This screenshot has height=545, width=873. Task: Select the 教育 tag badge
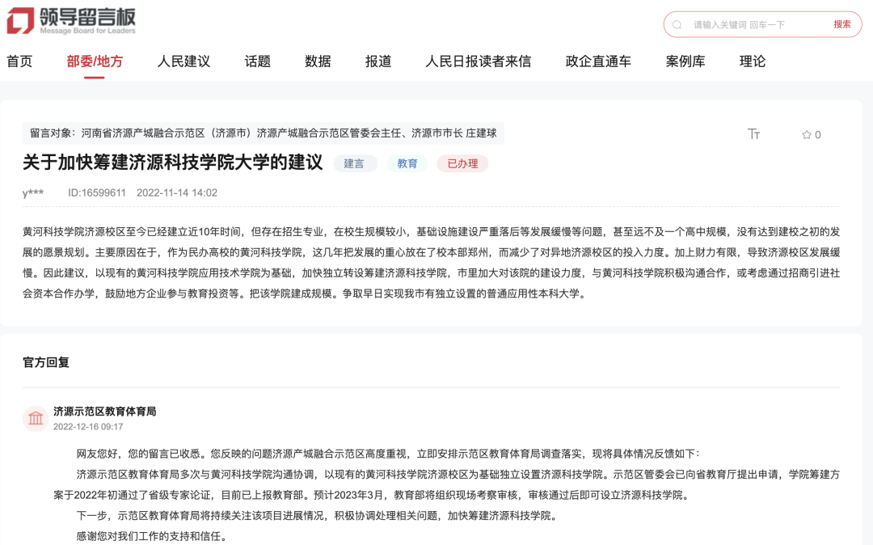[407, 163]
